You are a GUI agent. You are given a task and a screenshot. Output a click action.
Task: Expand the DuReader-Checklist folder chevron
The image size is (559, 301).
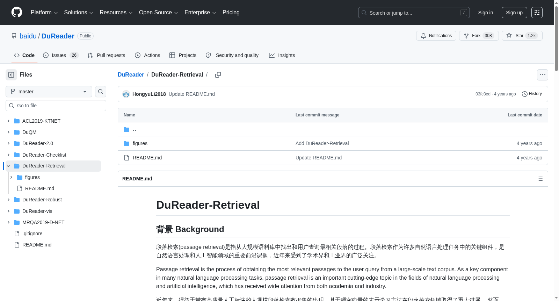(8, 155)
